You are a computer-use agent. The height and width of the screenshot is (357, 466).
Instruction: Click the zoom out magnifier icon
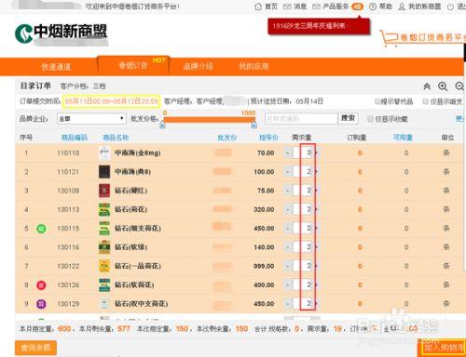[x=459, y=86]
